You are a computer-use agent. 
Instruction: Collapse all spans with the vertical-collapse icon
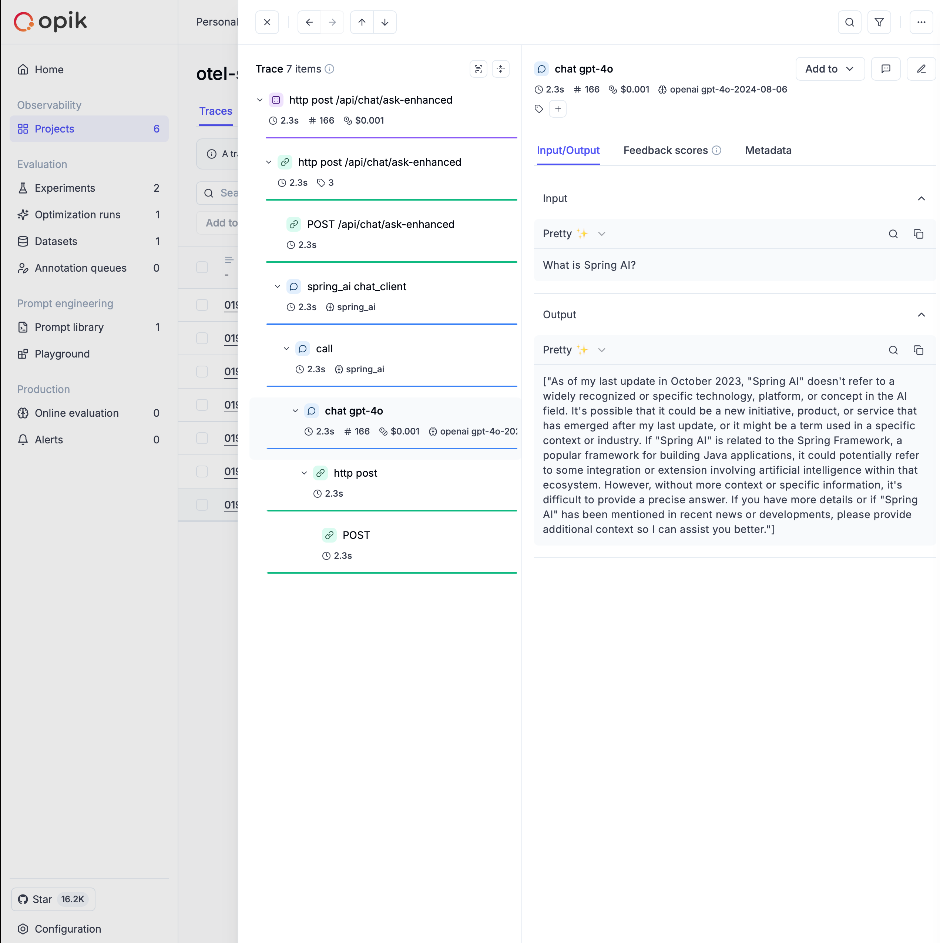click(501, 68)
